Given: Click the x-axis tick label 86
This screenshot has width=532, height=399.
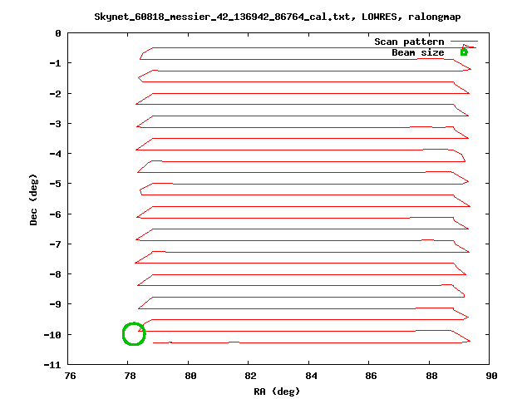Looking at the screenshot, I should (372, 376).
